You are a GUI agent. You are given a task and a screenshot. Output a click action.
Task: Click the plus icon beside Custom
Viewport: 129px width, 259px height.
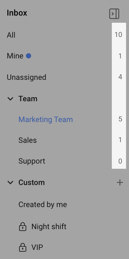click(x=120, y=182)
